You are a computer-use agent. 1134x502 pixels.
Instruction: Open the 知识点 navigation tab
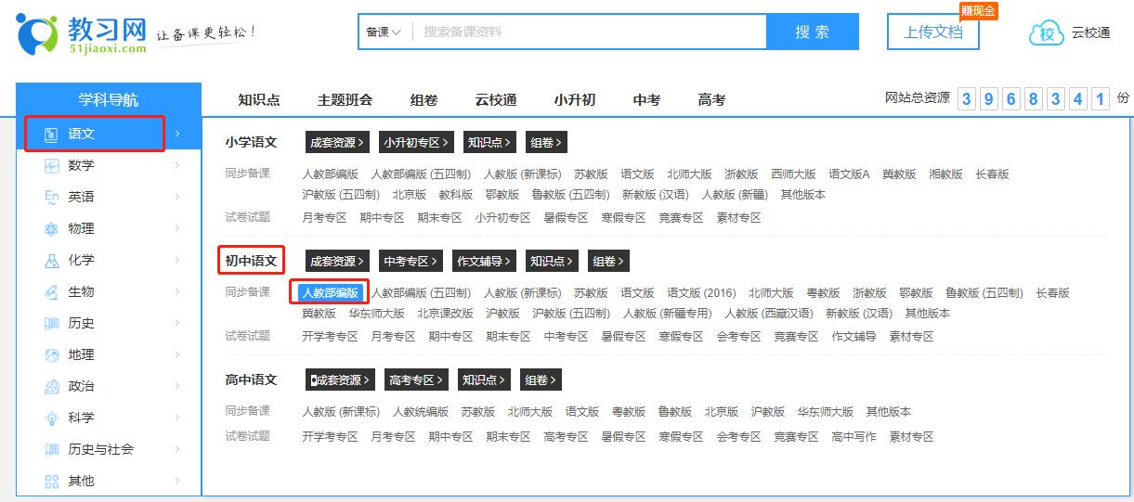click(x=258, y=100)
